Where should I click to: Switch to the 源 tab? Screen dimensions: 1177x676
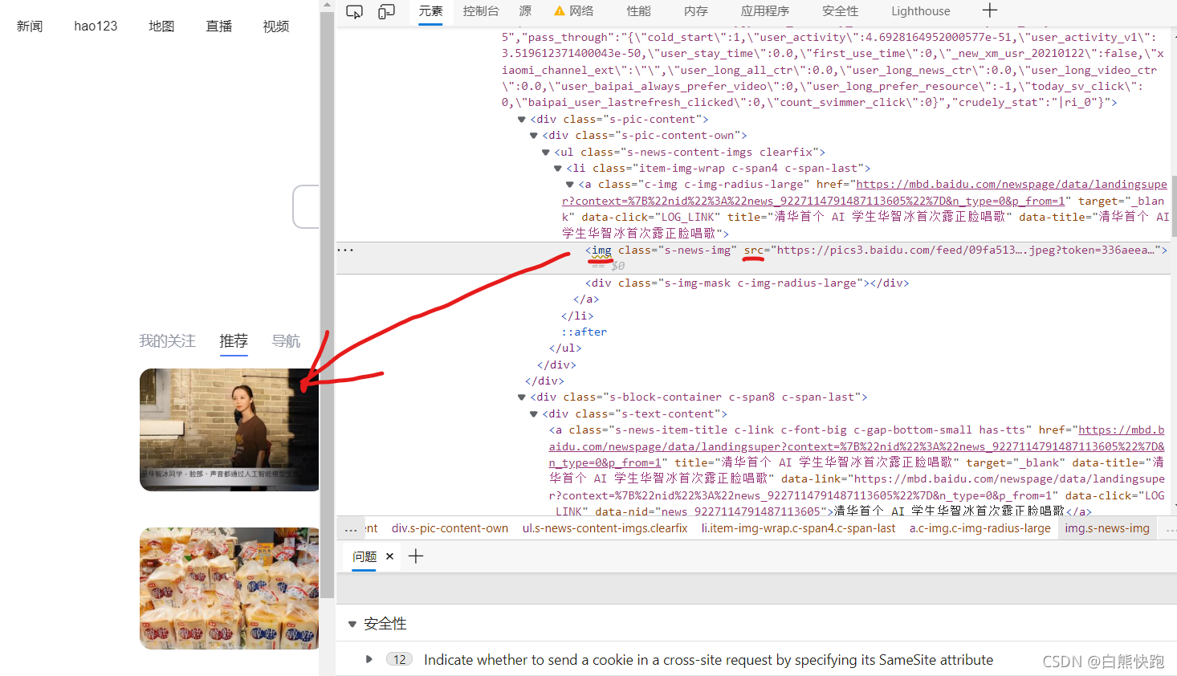(x=525, y=11)
